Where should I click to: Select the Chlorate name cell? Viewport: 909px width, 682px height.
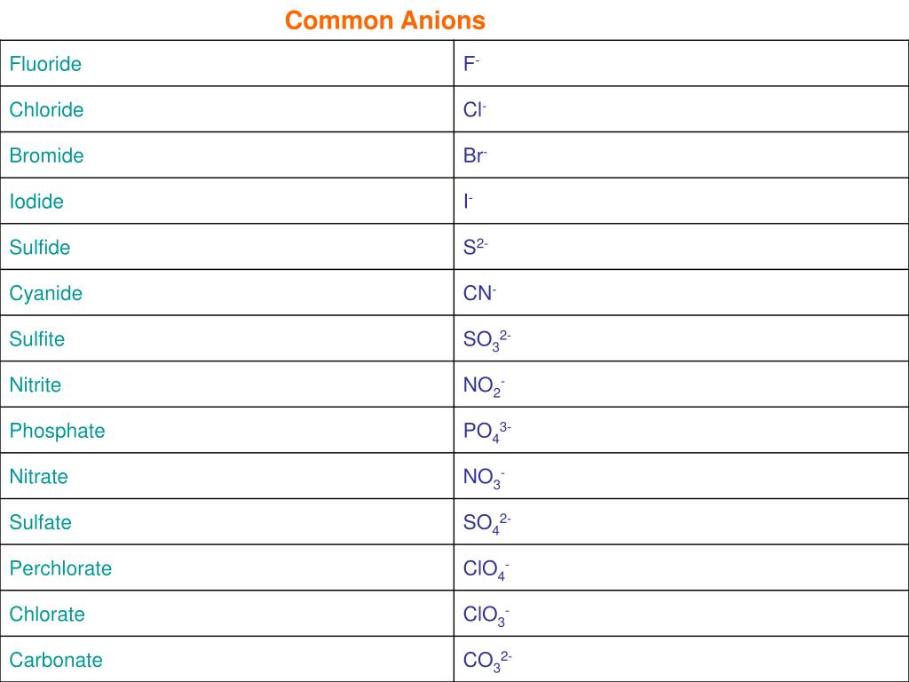point(226,613)
